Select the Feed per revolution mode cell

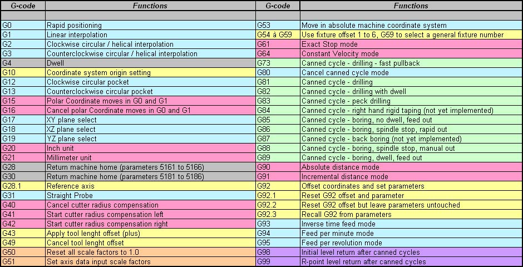(411, 243)
